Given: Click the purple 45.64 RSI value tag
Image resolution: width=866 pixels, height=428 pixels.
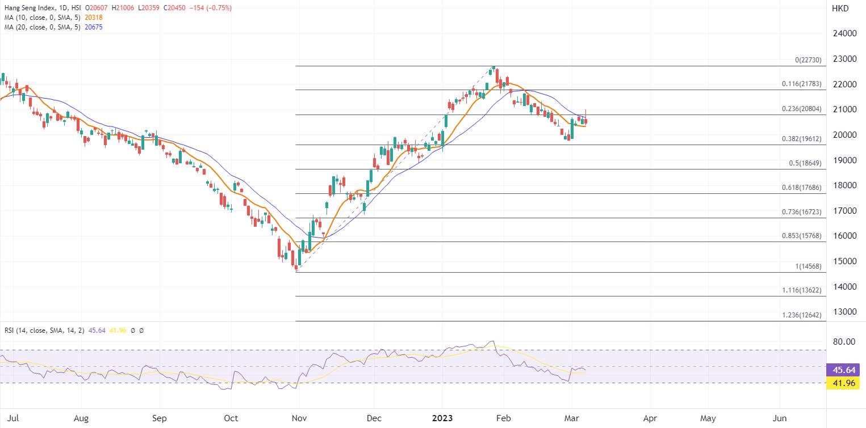Looking at the screenshot, I should coord(844,370).
